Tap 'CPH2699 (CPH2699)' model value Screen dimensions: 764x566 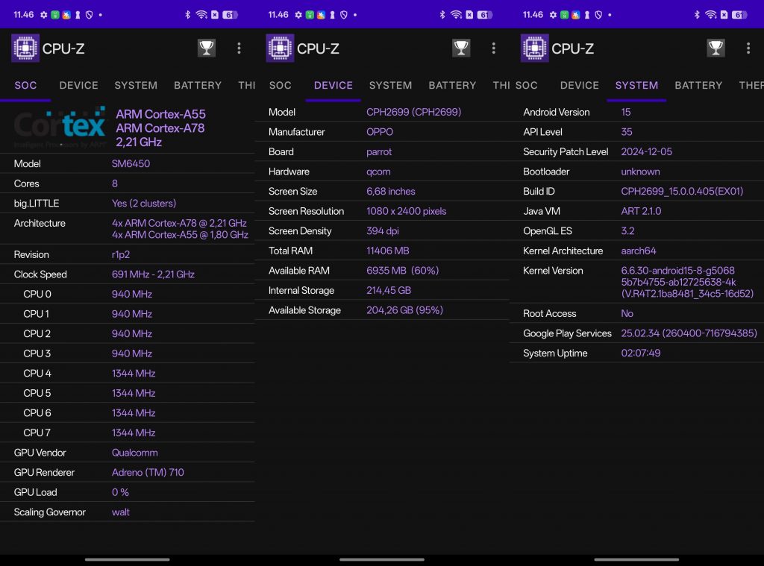(413, 112)
